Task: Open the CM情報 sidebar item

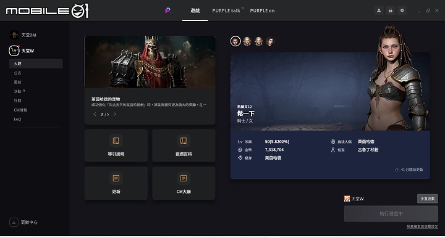Action: (x=20, y=110)
